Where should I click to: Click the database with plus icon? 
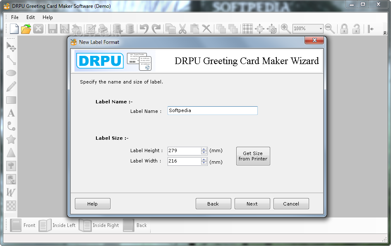pyautogui.click(x=117, y=29)
